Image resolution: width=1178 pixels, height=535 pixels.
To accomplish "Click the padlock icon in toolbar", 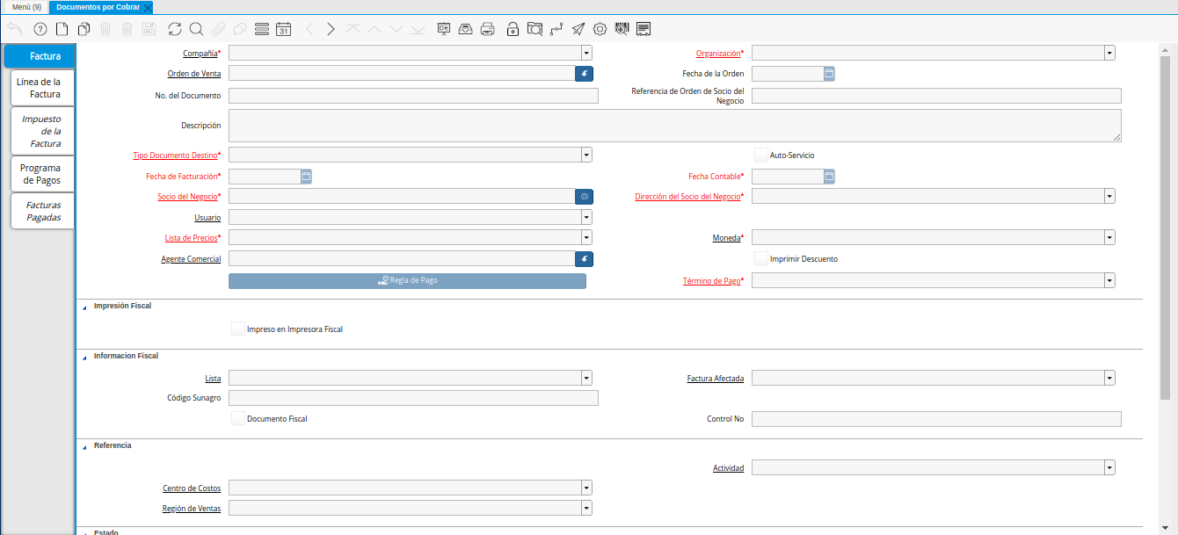I will (513, 29).
